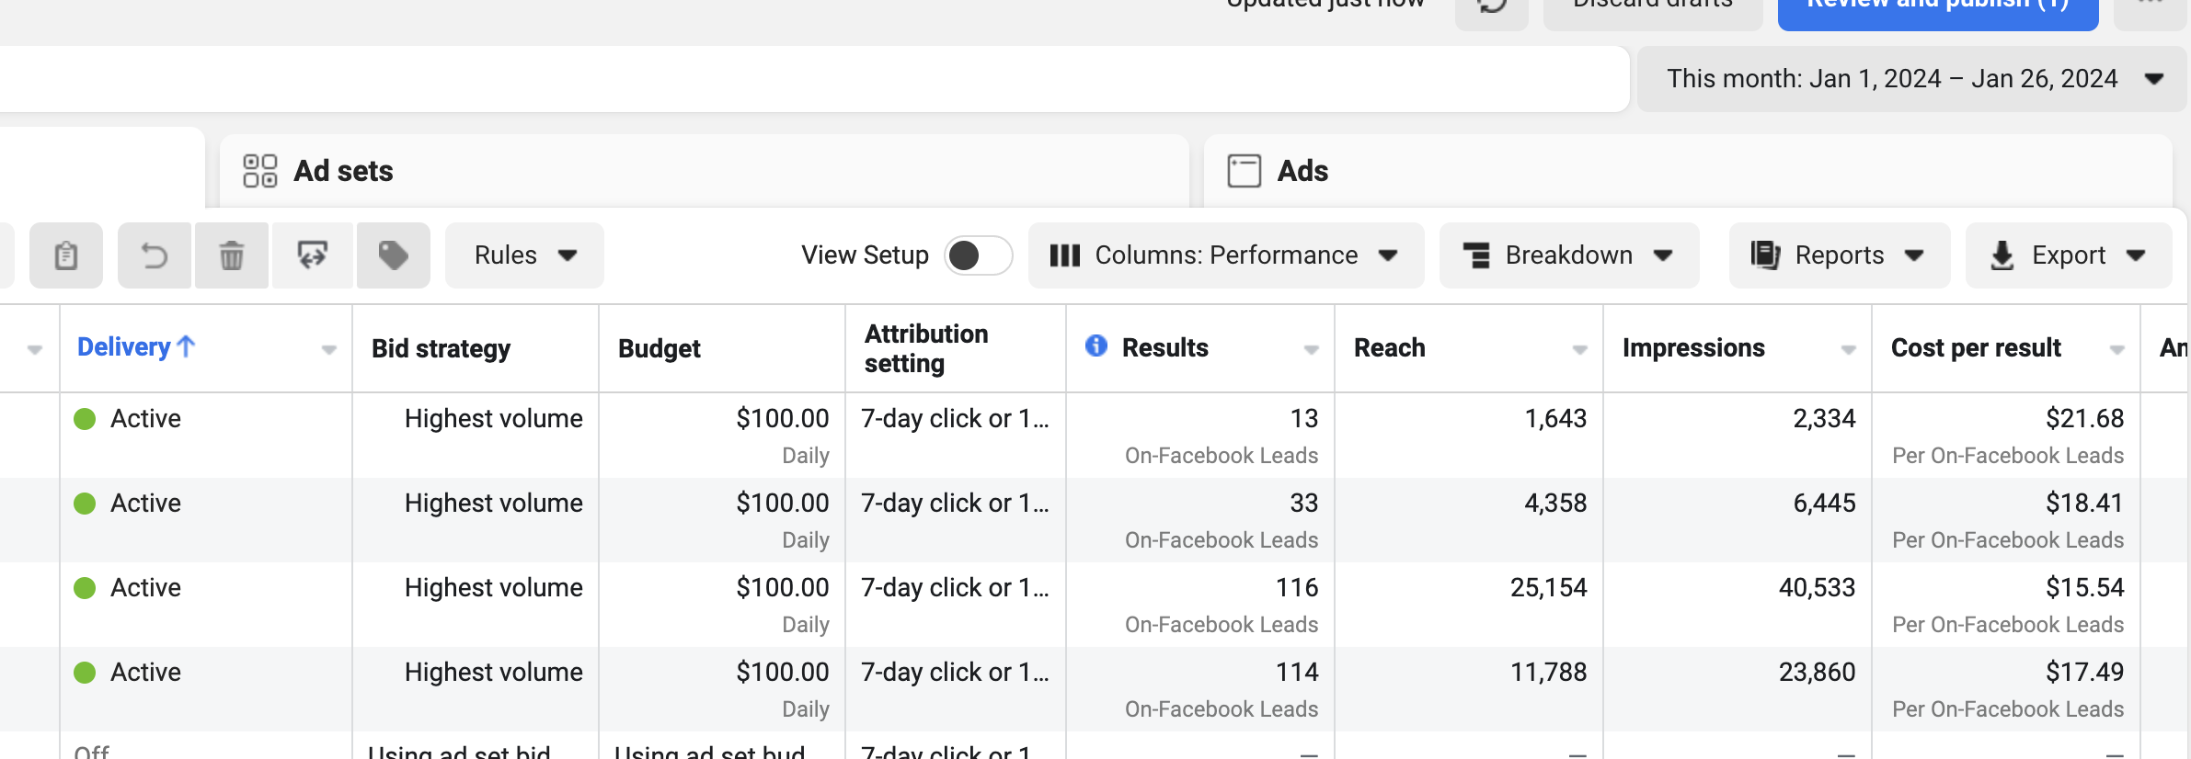Open the Rules dropdown menu
The width and height of the screenshot is (2191, 759).
click(x=524, y=255)
